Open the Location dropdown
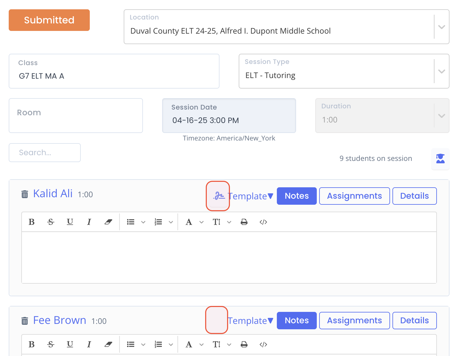This screenshot has width=454, height=356. pyautogui.click(x=286, y=27)
